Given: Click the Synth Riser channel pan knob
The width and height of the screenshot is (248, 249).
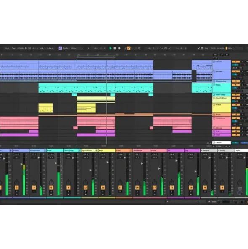Looking at the screenshot, I should (86, 182).
